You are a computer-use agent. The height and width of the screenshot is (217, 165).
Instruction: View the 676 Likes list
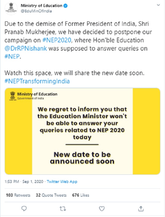pos(80,195)
